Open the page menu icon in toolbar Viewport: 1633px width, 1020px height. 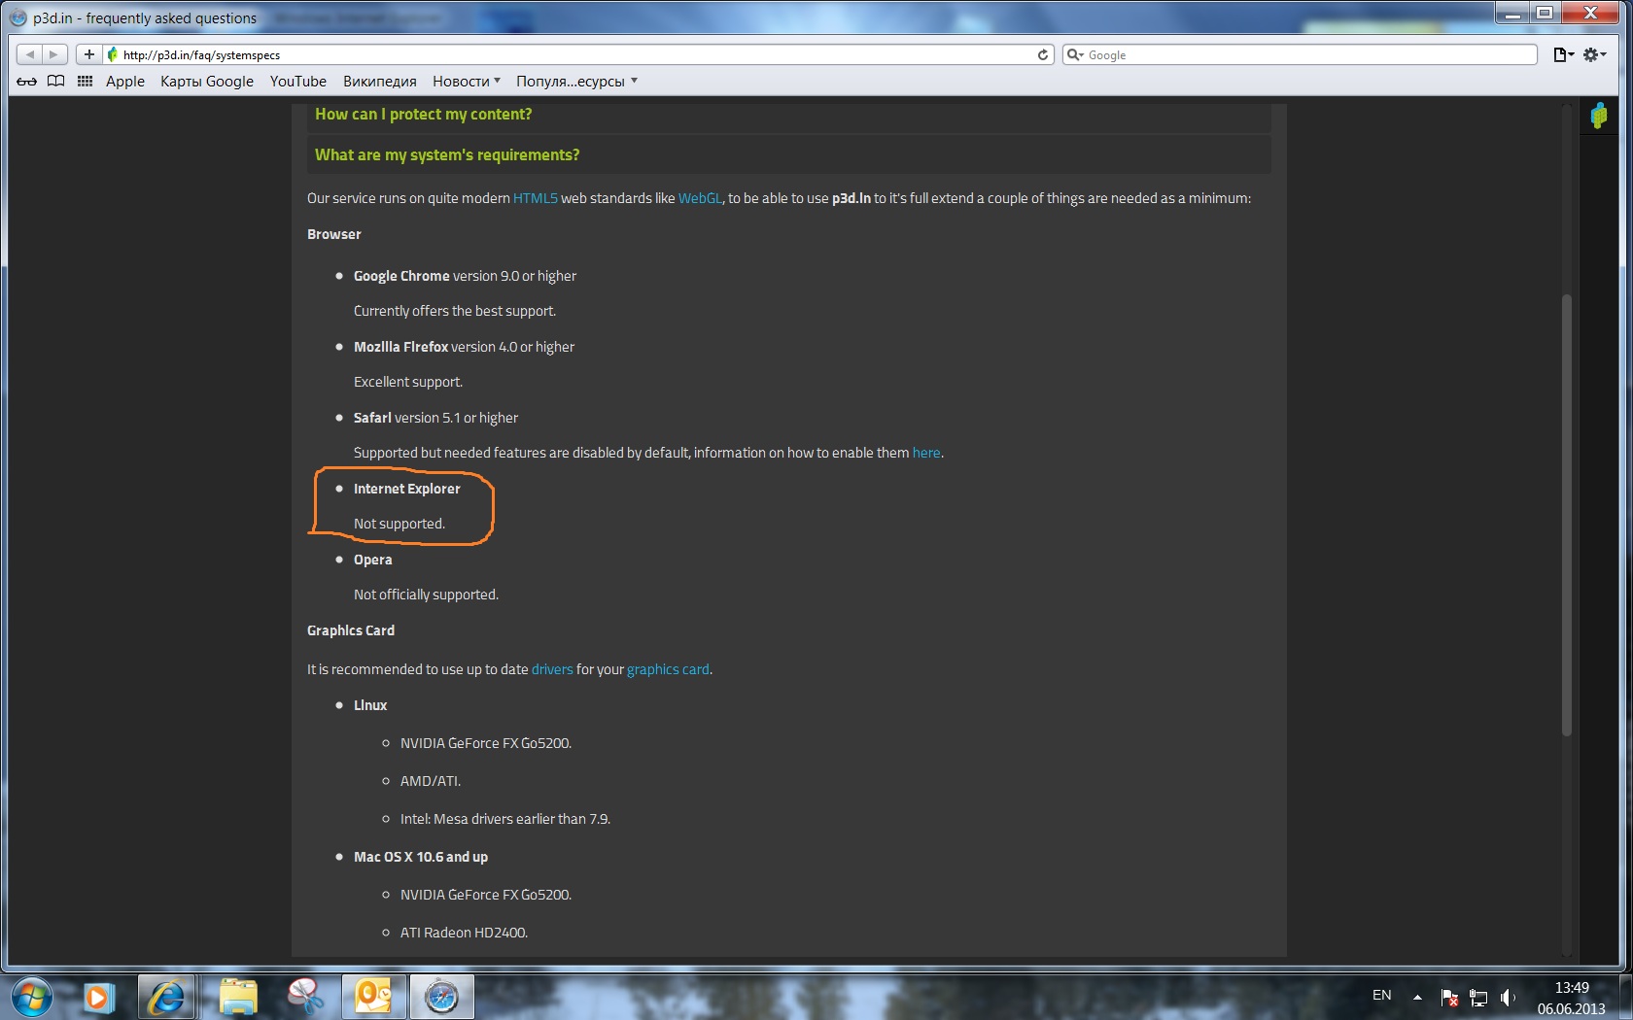[x=1563, y=54]
